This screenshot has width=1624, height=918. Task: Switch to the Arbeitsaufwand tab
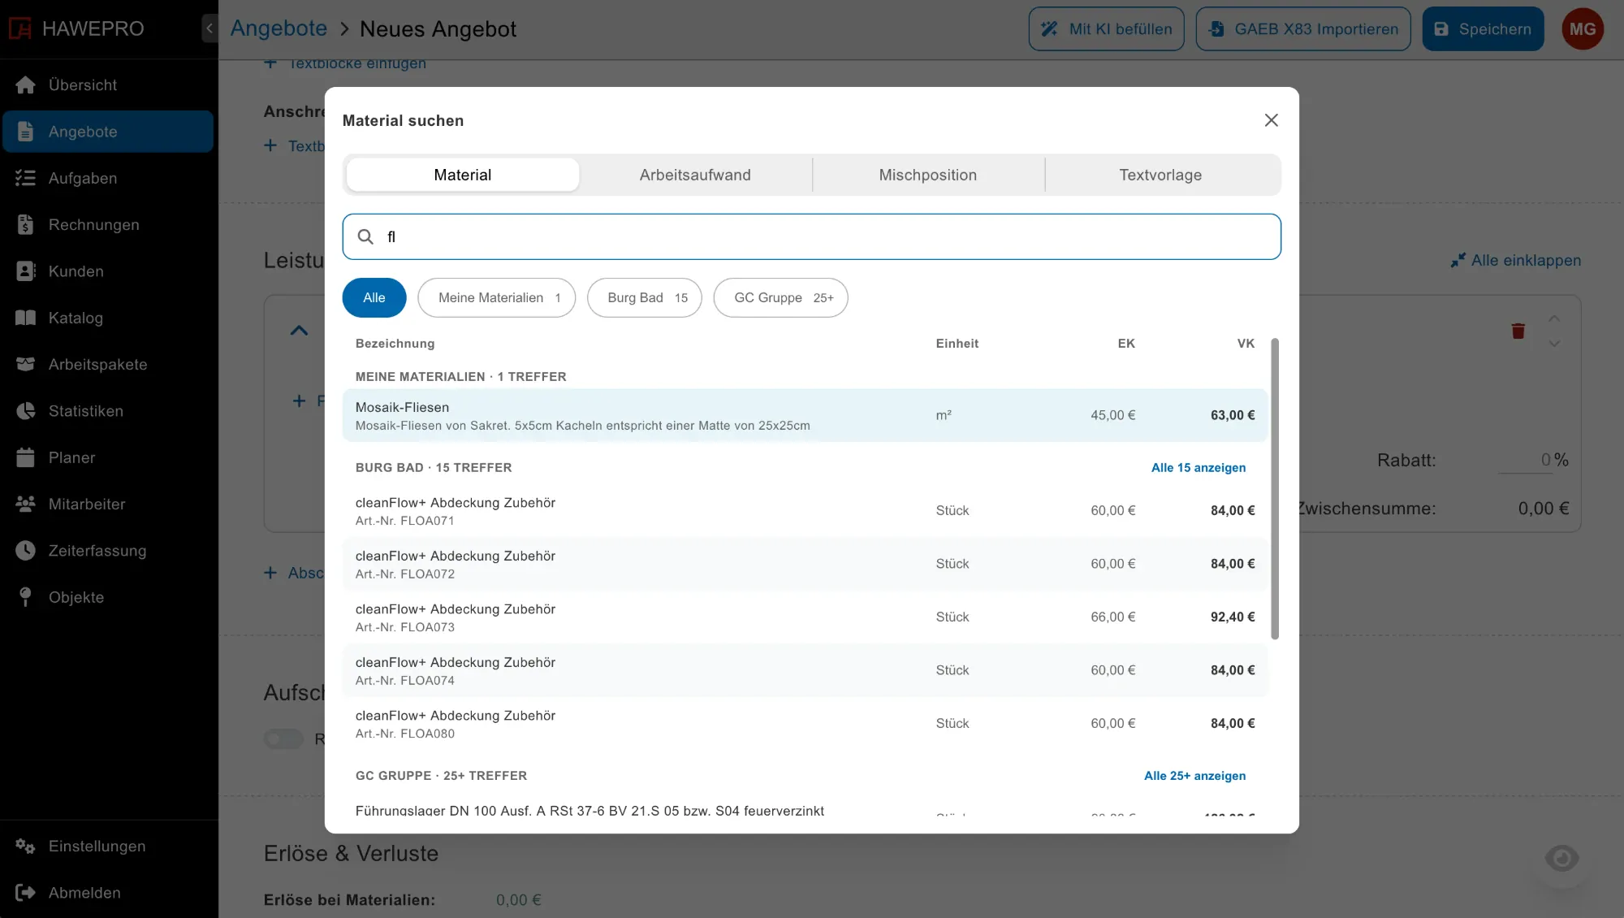pos(695,175)
